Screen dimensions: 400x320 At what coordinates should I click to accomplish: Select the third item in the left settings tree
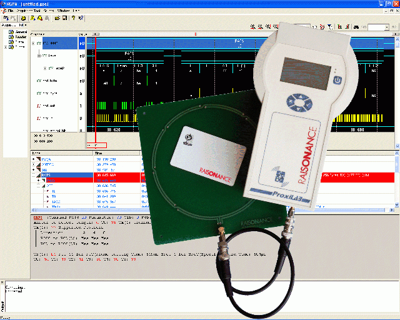[x=19, y=42]
